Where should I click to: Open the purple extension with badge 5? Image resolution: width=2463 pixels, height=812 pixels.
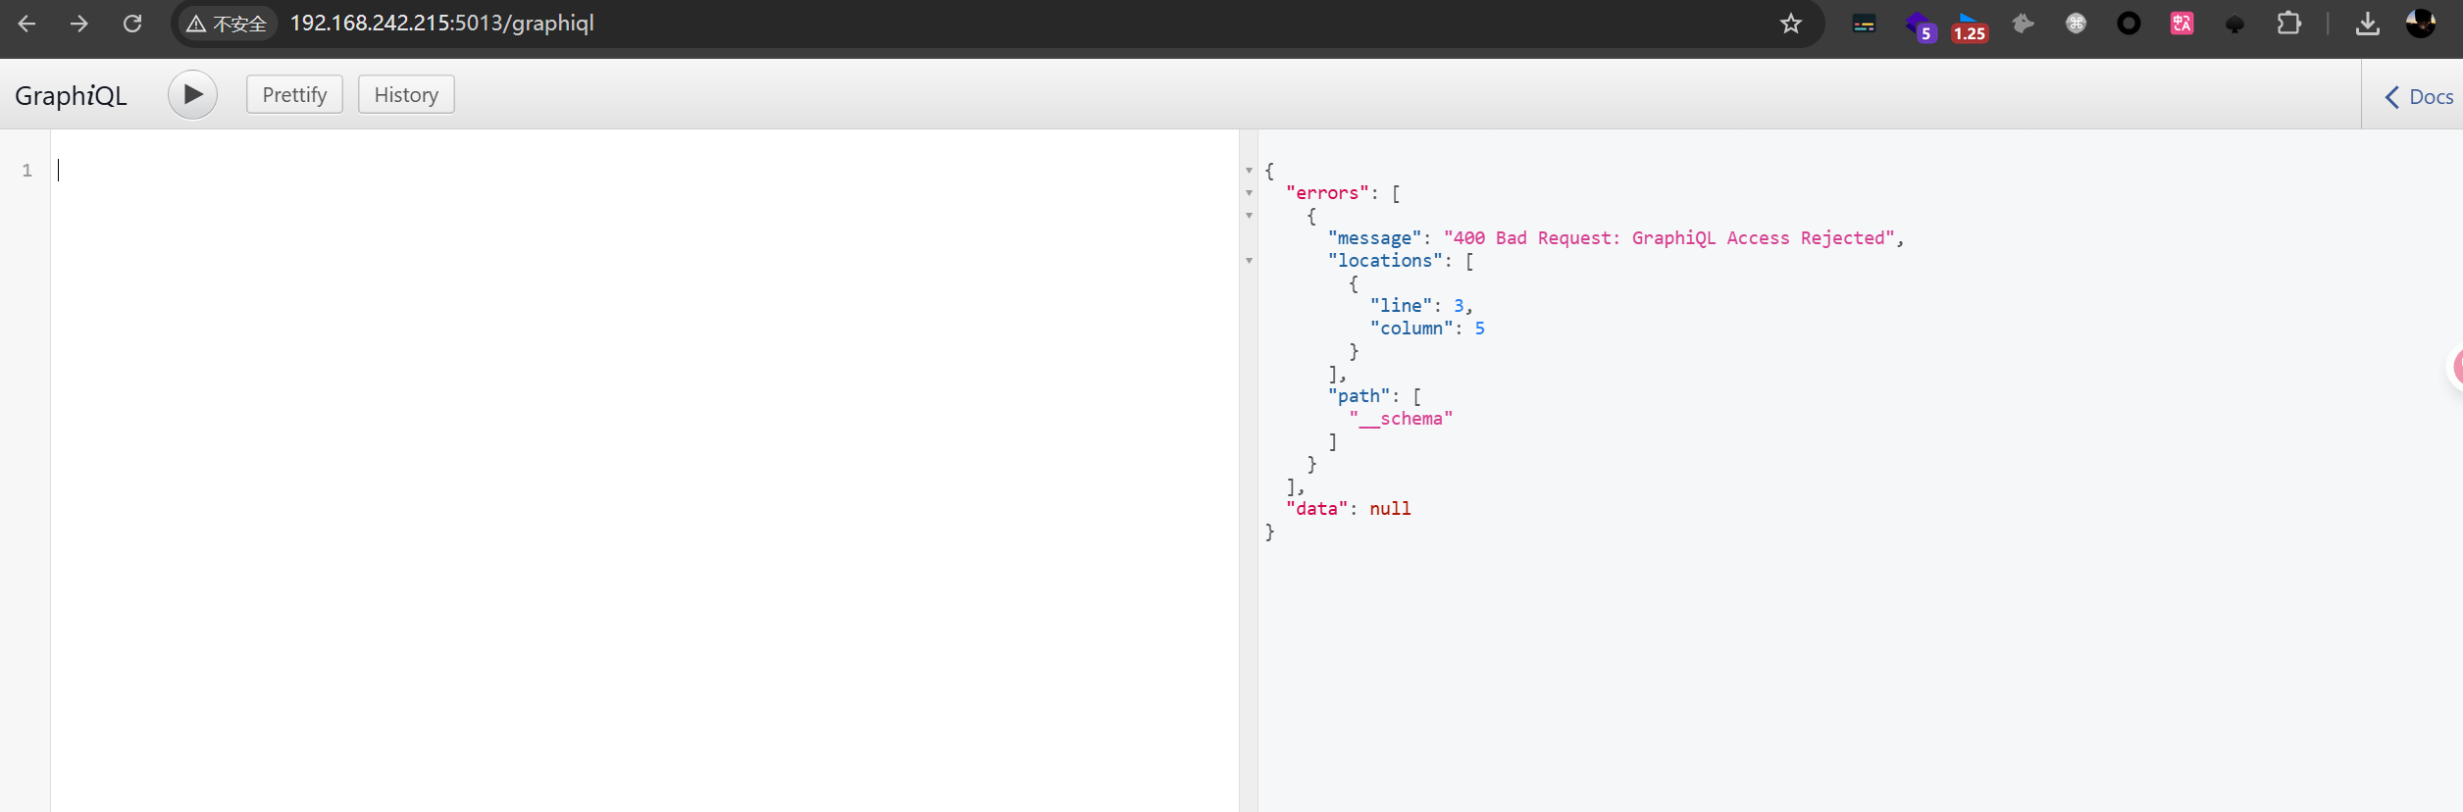pyautogui.click(x=1919, y=25)
